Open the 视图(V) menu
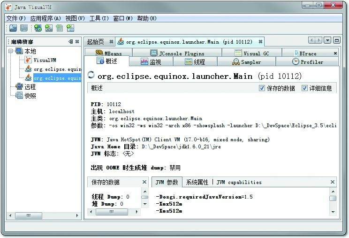Screen dimensions: 349x238 (75, 18)
